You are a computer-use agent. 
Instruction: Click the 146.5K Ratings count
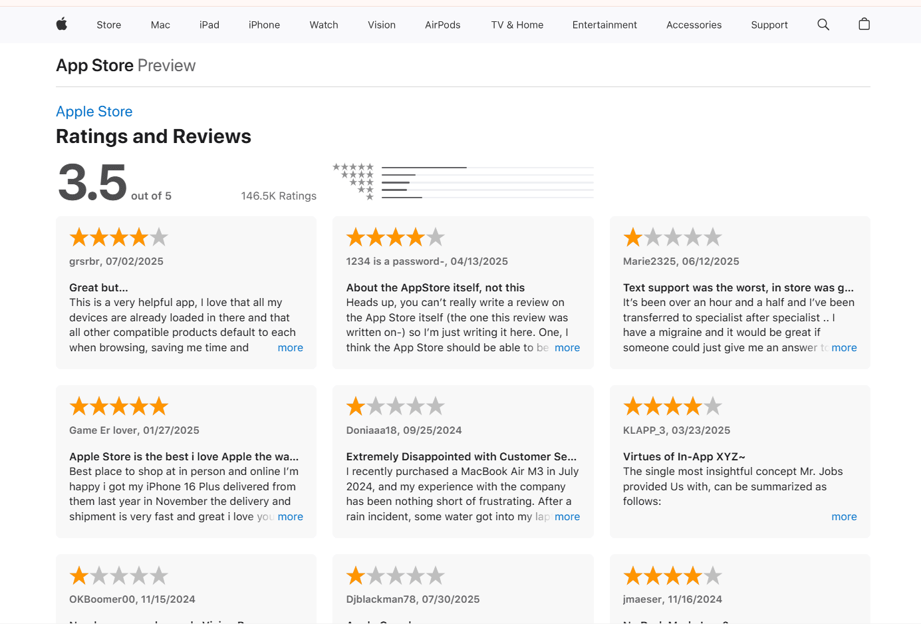(279, 196)
